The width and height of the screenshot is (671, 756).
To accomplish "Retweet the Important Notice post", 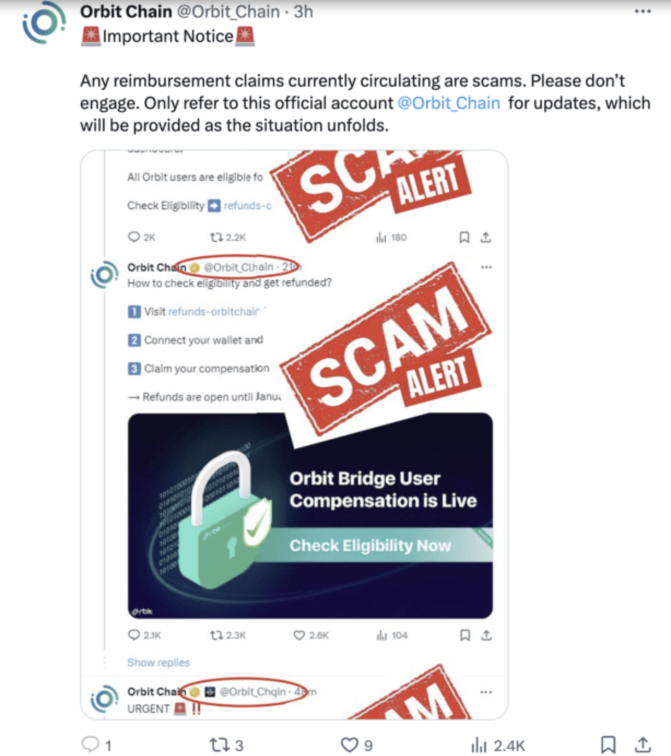I will click(x=220, y=745).
